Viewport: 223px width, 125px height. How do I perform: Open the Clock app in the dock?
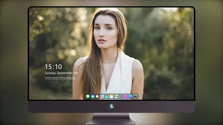pos(97,97)
